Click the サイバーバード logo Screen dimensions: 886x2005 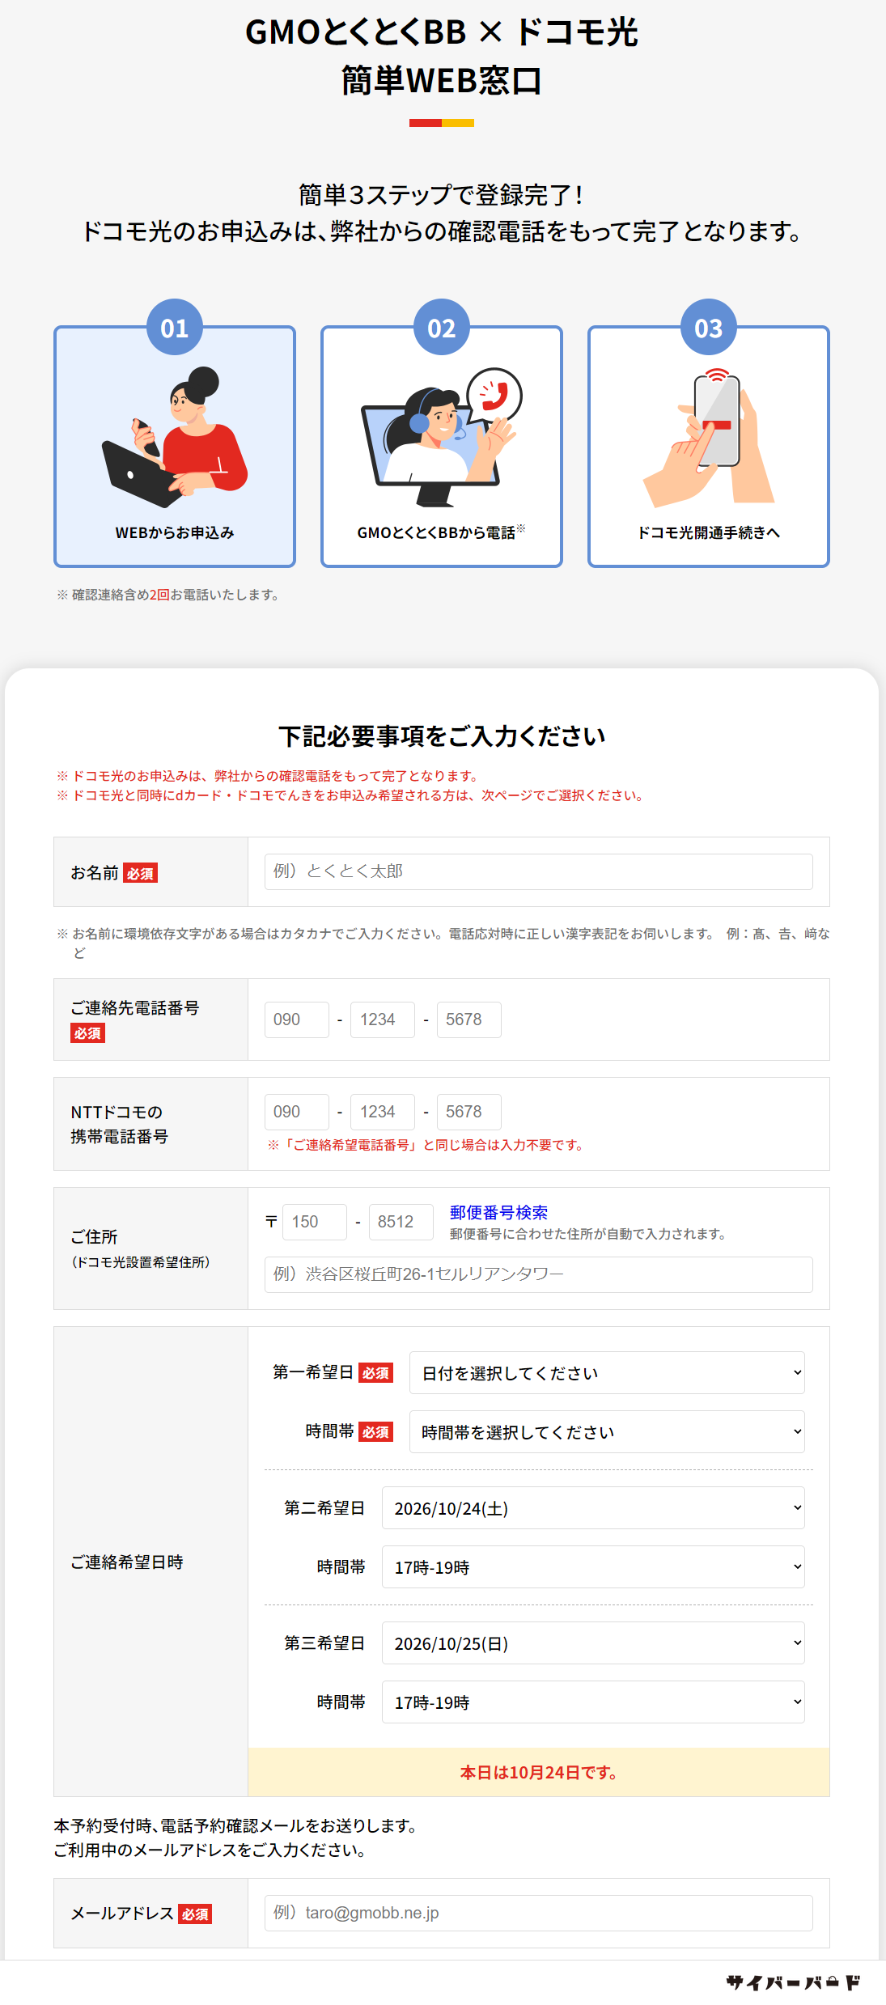[793, 1982]
